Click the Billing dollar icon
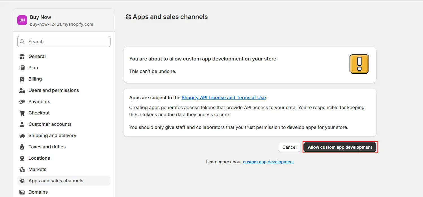 22,79
